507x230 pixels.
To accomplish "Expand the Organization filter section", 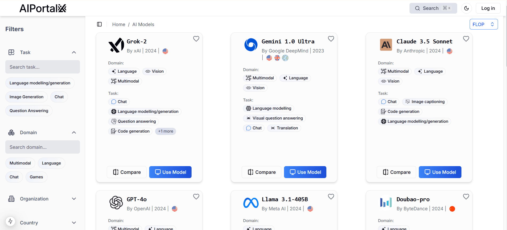I will [74, 199].
